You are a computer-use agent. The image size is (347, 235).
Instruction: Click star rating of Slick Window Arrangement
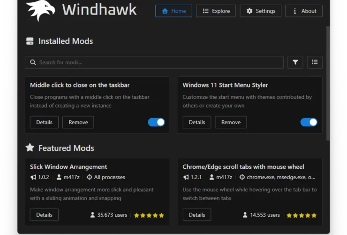(149, 215)
